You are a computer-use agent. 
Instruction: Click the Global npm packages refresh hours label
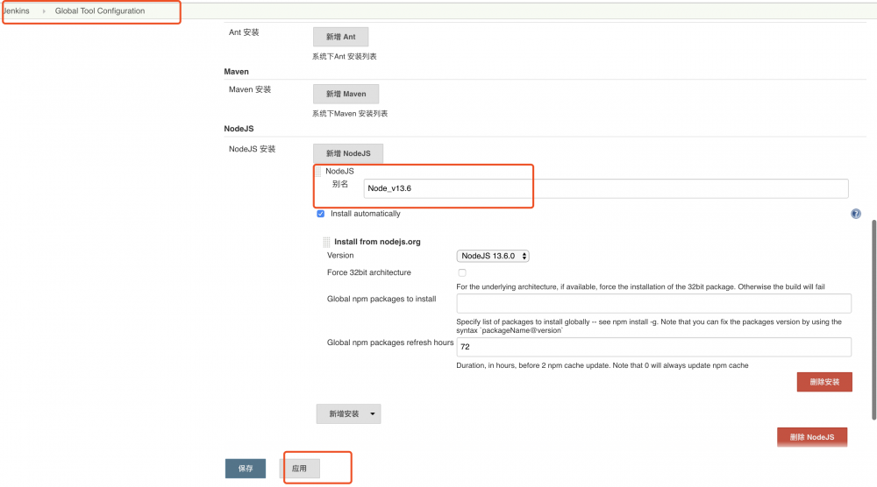tap(390, 342)
